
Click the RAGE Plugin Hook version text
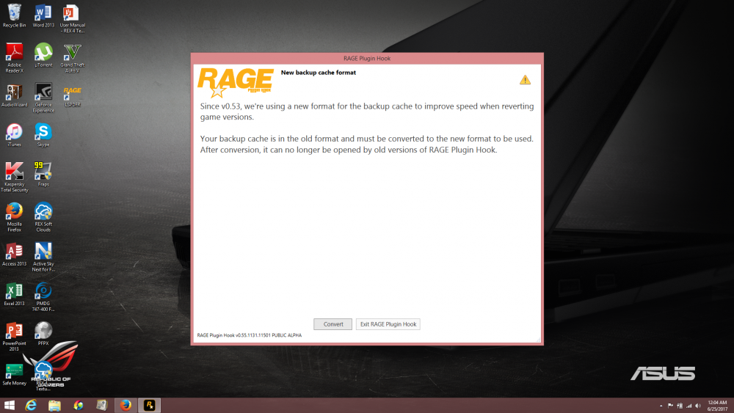pos(249,335)
